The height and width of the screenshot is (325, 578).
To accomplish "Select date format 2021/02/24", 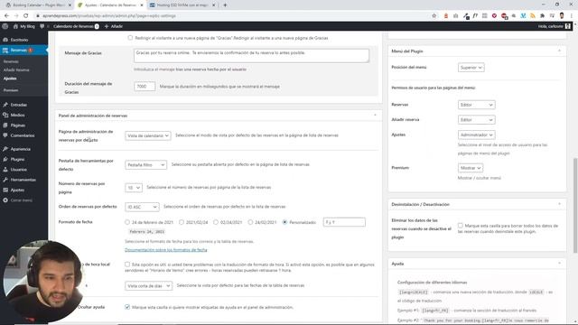I will tap(182, 222).
